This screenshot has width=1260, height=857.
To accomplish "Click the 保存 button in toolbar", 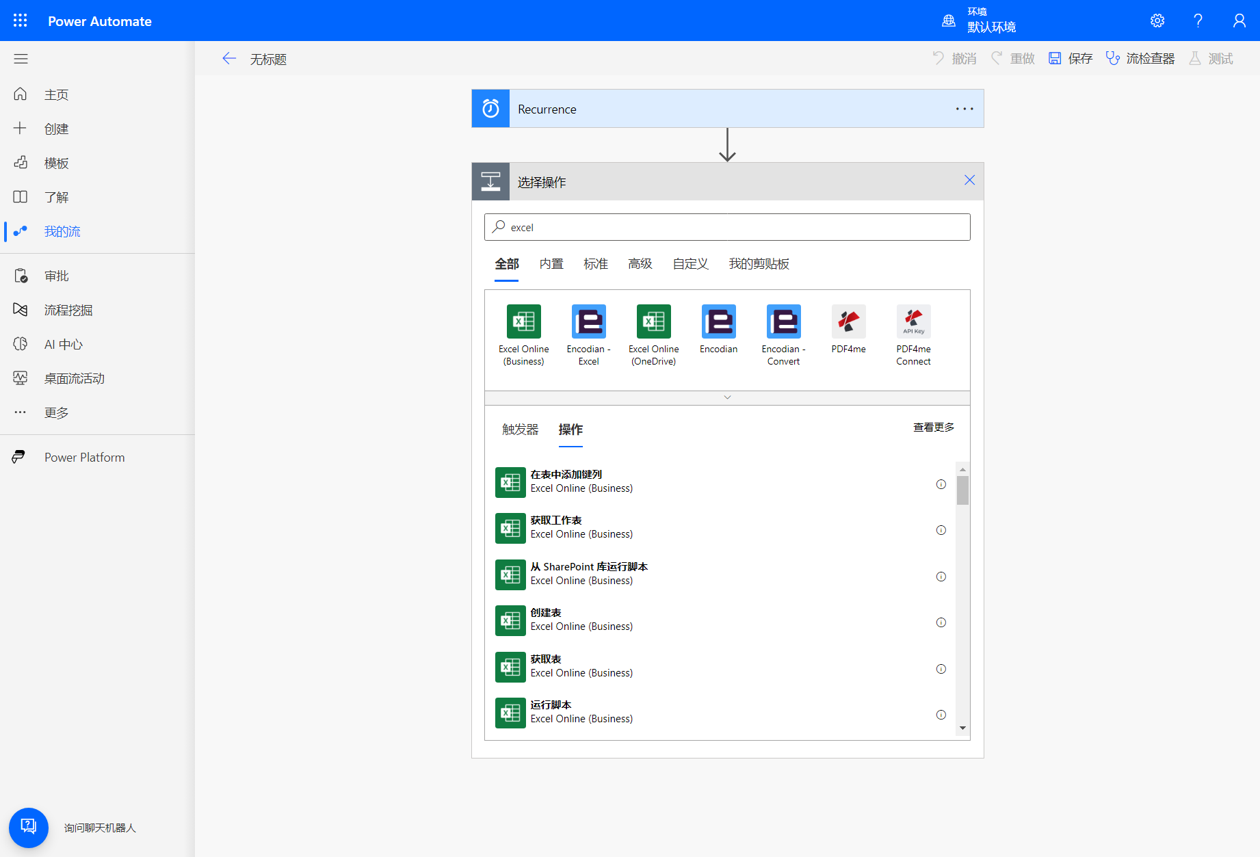I will click(1071, 59).
